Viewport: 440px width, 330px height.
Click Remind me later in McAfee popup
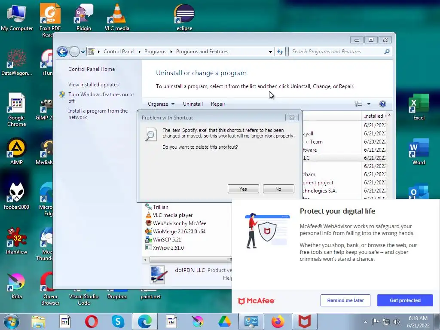click(345, 300)
